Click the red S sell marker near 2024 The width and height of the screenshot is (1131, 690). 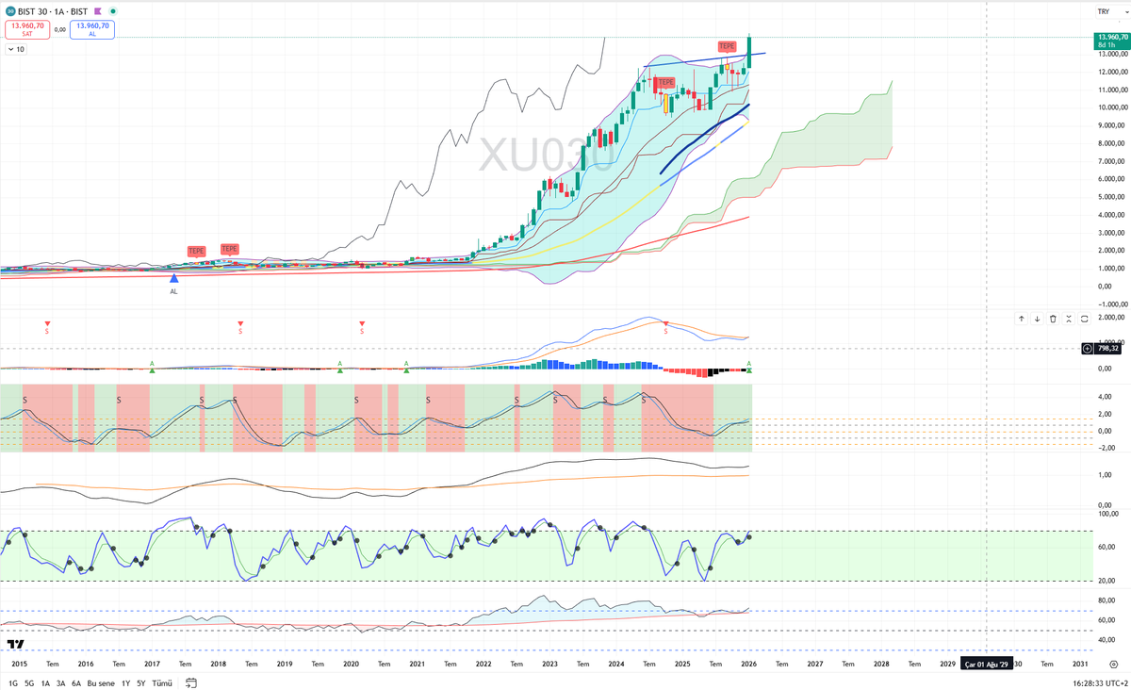tap(666, 327)
